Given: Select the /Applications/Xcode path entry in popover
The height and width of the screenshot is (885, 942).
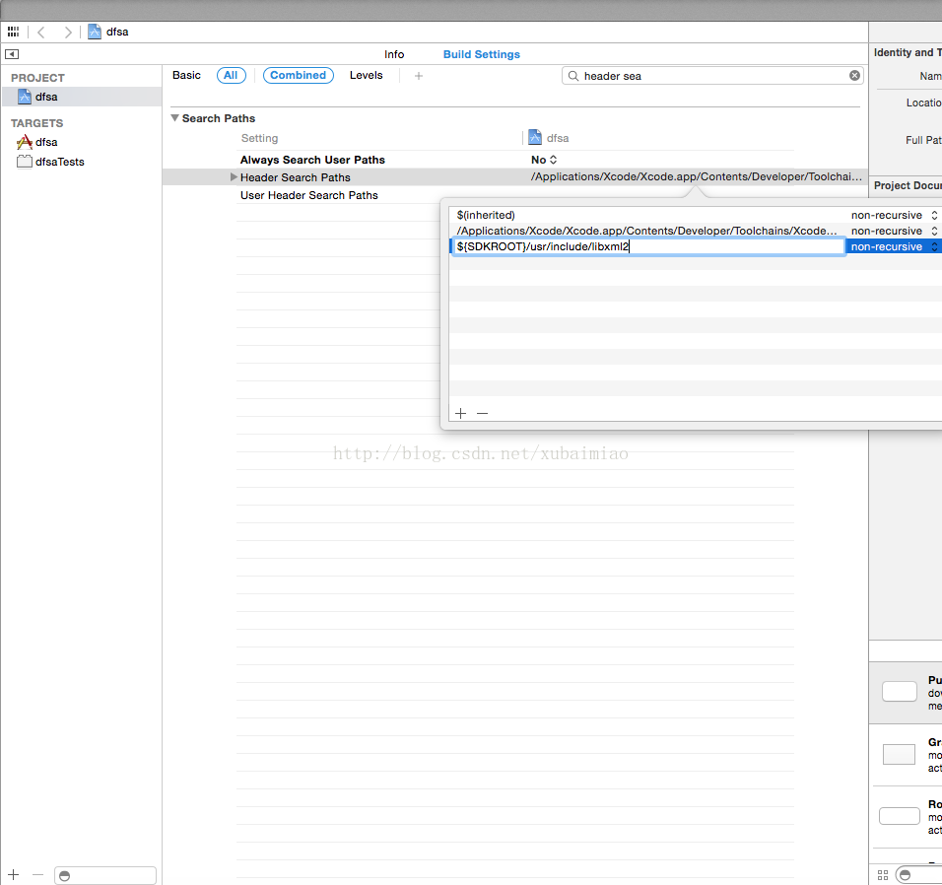Looking at the screenshot, I should [646, 231].
